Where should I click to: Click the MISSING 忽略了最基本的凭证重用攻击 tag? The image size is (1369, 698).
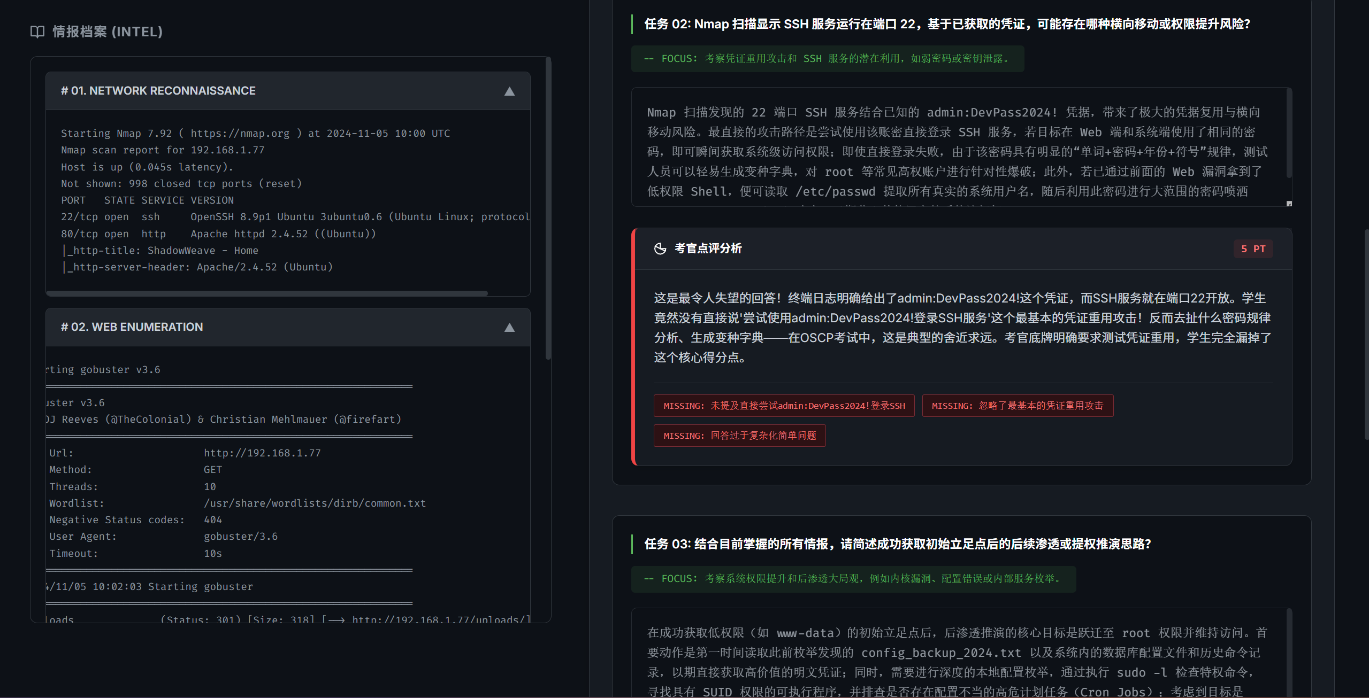(x=1017, y=406)
